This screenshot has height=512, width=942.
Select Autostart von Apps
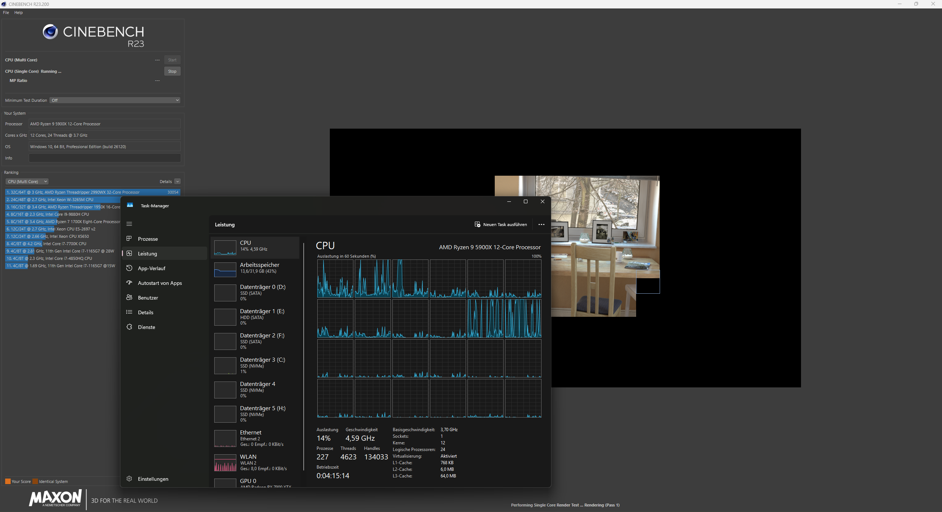[x=159, y=283]
